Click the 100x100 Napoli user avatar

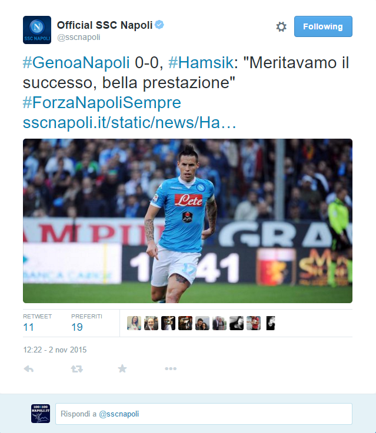click(41, 414)
